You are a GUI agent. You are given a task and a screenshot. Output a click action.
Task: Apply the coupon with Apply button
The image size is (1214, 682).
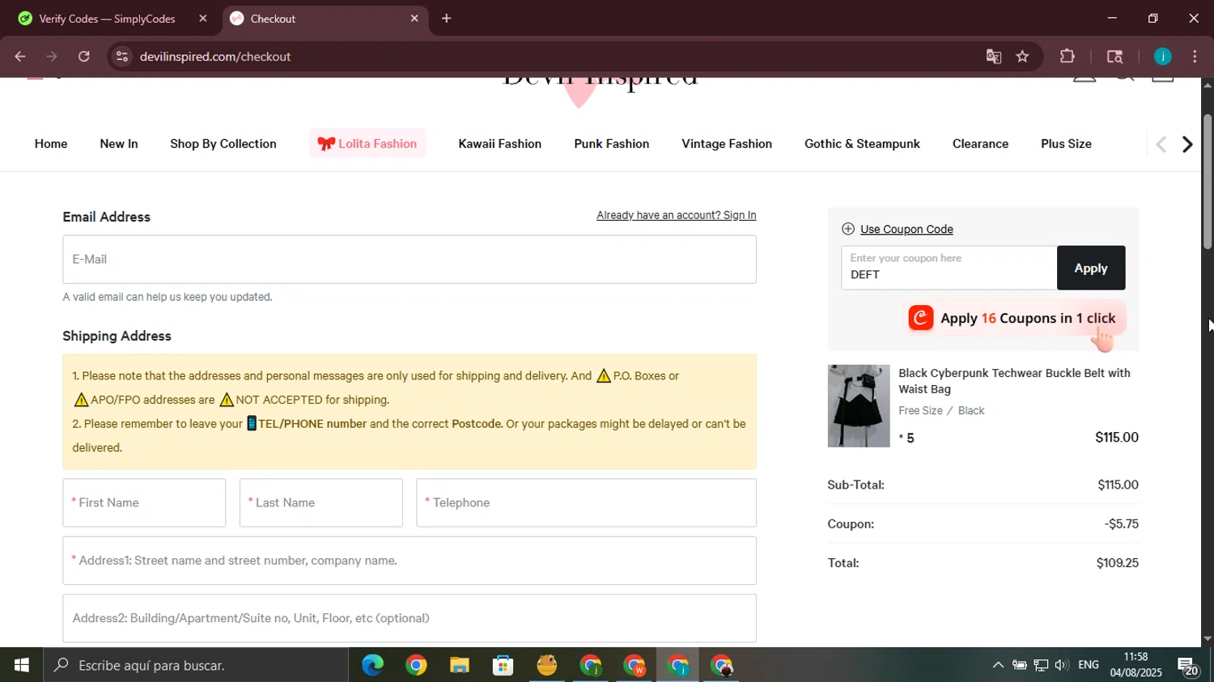pos(1091,268)
